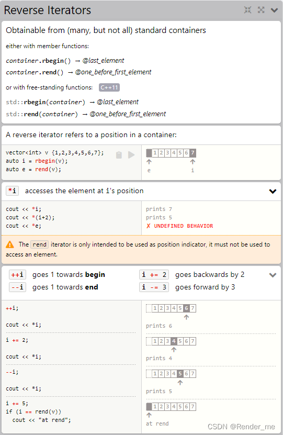This screenshot has width=283, height=435.
Task: Click highlighted cell 5 in the 'prints 5' diagram
Action: click(180, 374)
